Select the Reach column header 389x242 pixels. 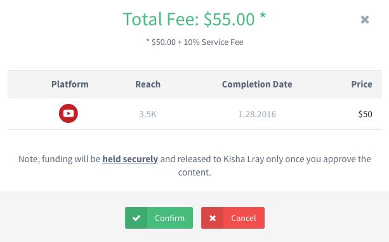click(x=148, y=84)
